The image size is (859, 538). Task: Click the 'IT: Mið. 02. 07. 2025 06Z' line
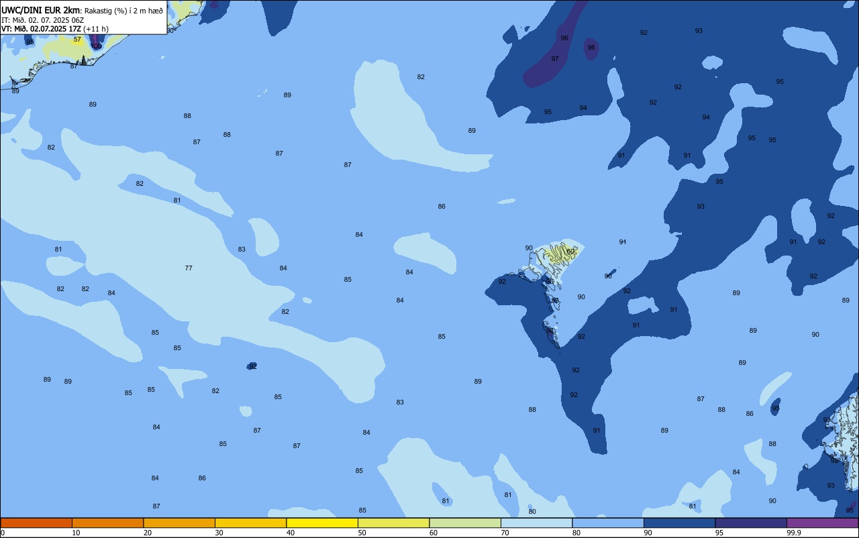(43, 20)
